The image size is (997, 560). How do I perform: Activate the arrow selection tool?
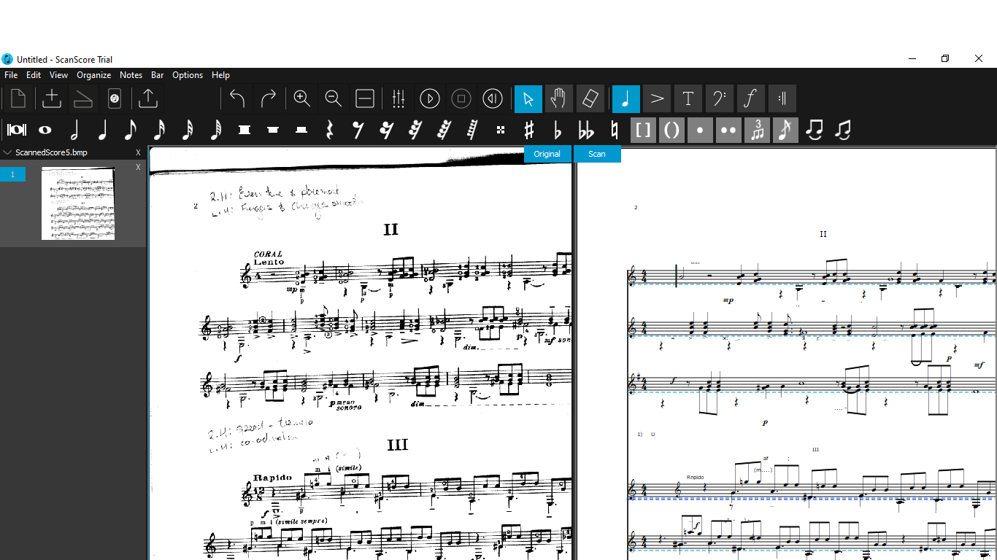(528, 98)
